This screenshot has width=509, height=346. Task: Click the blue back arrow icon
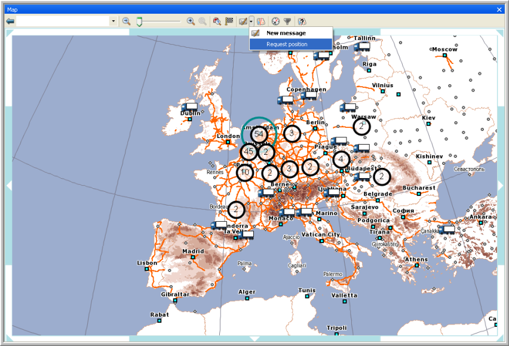(10, 21)
